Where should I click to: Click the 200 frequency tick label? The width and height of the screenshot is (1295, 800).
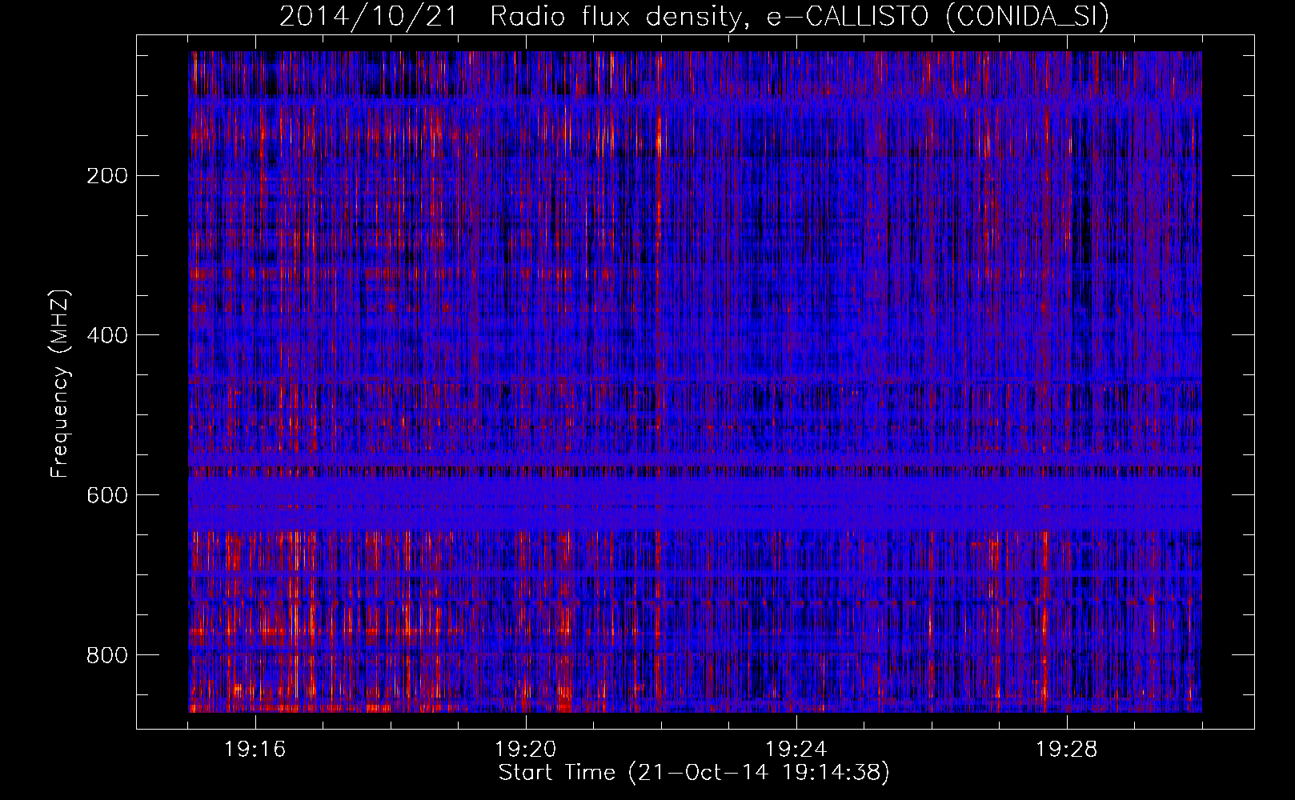[x=106, y=175]
